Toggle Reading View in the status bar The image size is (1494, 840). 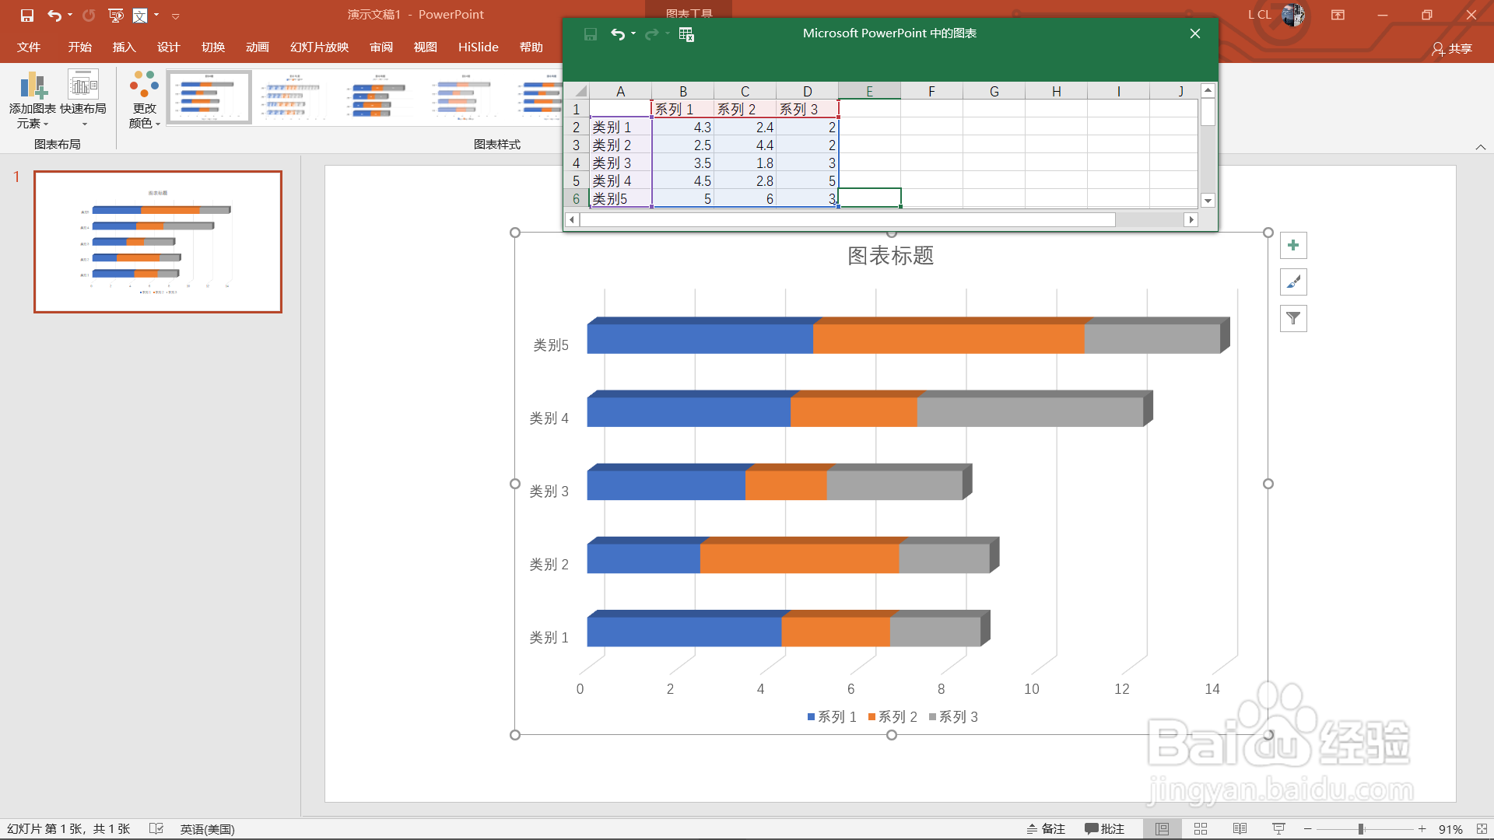pyautogui.click(x=1240, y=828)
